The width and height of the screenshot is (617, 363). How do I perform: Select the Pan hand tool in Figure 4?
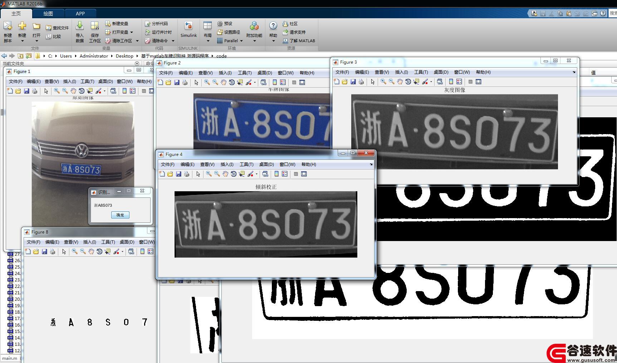click(x=225, y=174)
